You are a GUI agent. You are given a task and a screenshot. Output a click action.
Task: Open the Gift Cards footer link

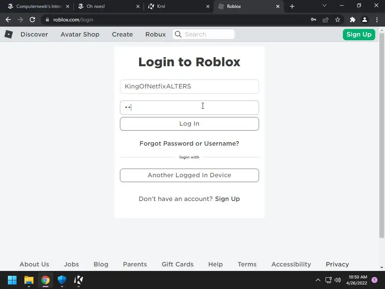(x=177, y=264)
